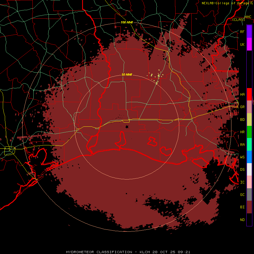254x254 pixels.
Task: Click the UK legend label
Action: [x=242, y=44]
